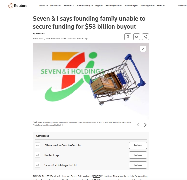Screen dimensions: 187x180
Task: Click the Reuters logo in the header
Action: click(18, 6)
